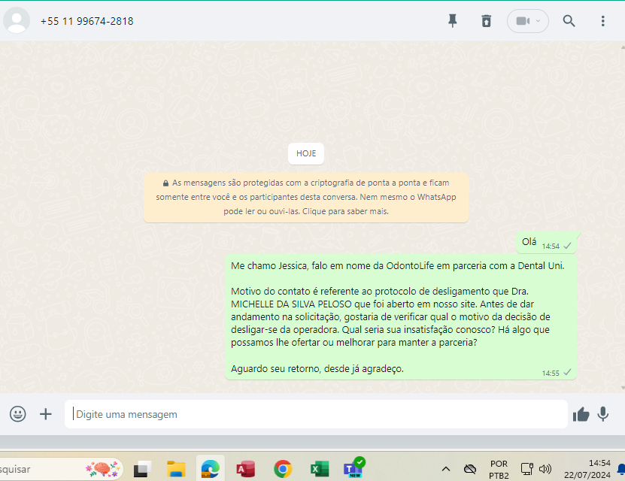Open the clock showing 14:54 22/07/2024

pos(587,469)
